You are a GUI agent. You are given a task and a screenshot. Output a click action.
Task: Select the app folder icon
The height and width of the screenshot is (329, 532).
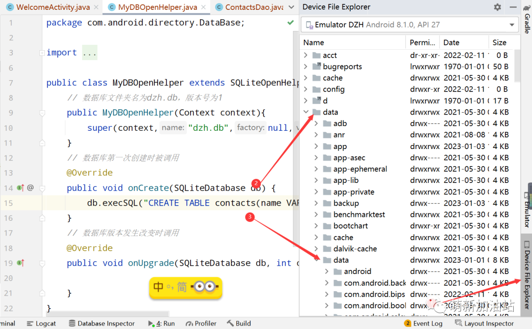pyautogui.click(x=327, y=147)
